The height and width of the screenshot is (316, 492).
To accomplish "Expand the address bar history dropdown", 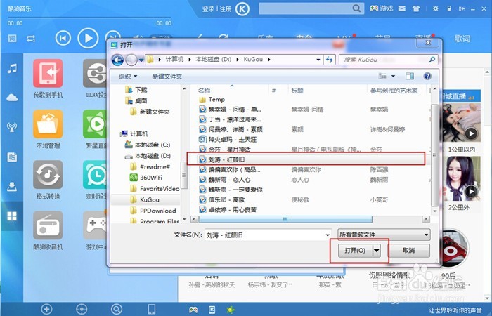I will pyautogui.click(x=318, y=60).
